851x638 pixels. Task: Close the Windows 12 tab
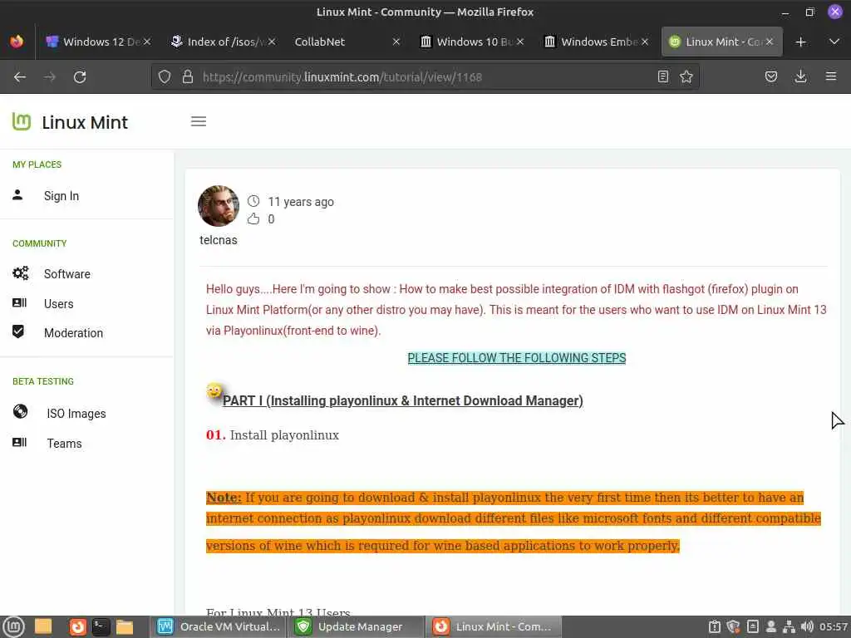point(147,42)
